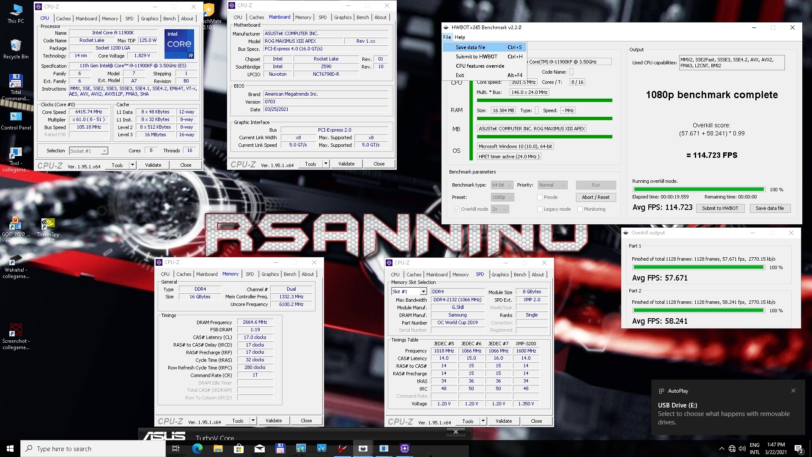Select the Screenshot collegame desktop icon
Image resolution: width=812 pixels, height=457 pixels.
(16, 337)
